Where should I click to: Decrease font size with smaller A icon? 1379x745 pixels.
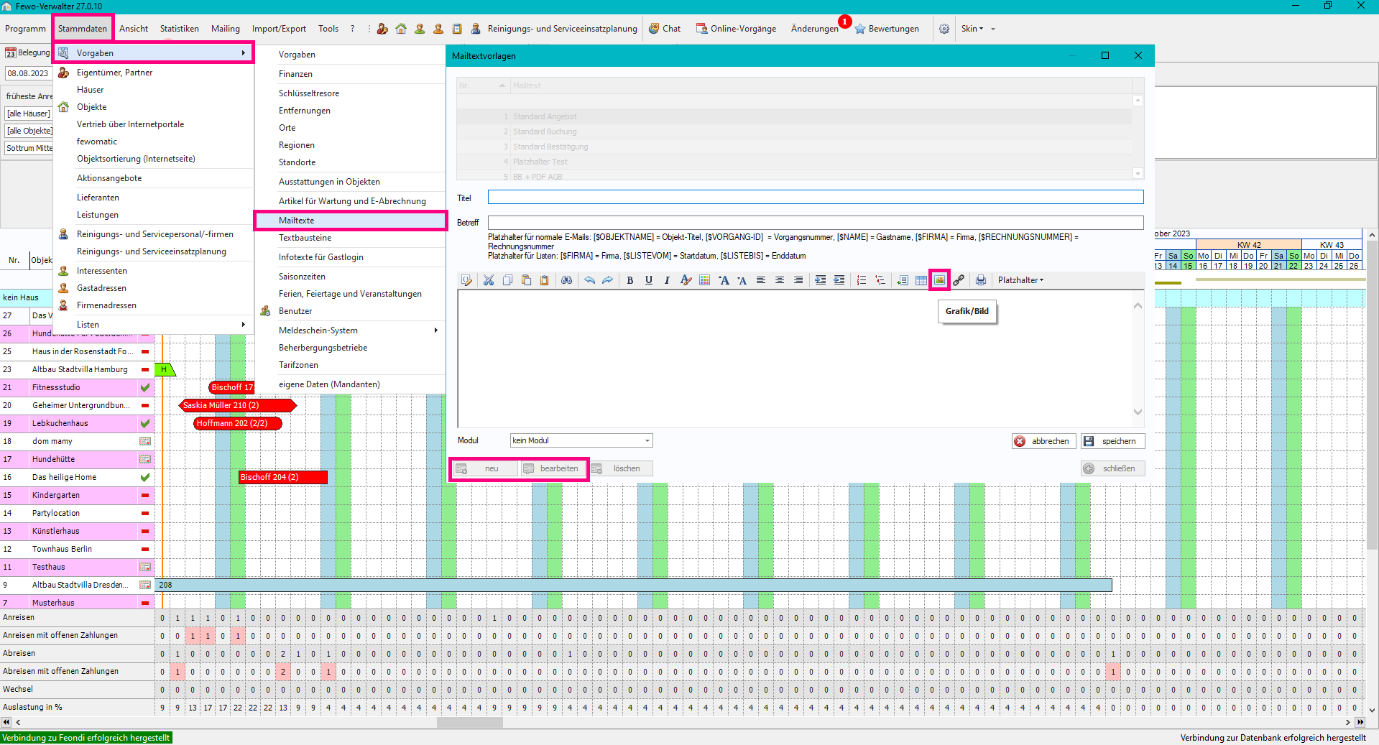pos(742,280)
